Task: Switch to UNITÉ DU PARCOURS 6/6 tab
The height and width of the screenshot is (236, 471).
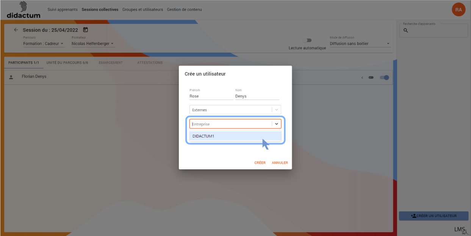Action: 67,63
